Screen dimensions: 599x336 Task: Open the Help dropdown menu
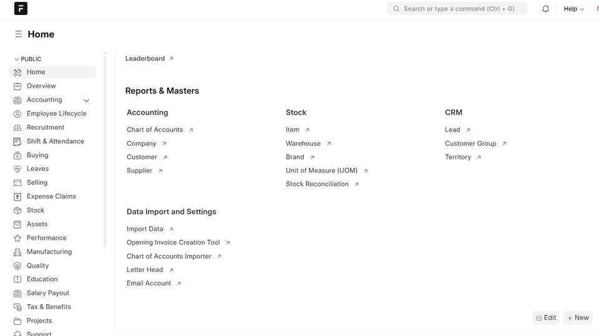[573, 9]
